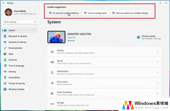Open Personalization settings
170x111 pixels.
[20, 48]
